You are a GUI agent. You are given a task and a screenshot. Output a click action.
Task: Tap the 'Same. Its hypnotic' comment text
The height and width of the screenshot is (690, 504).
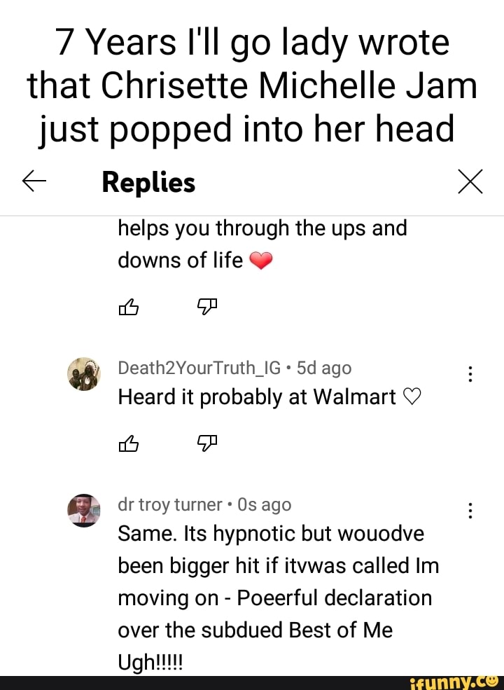click(x=279, y=598)
